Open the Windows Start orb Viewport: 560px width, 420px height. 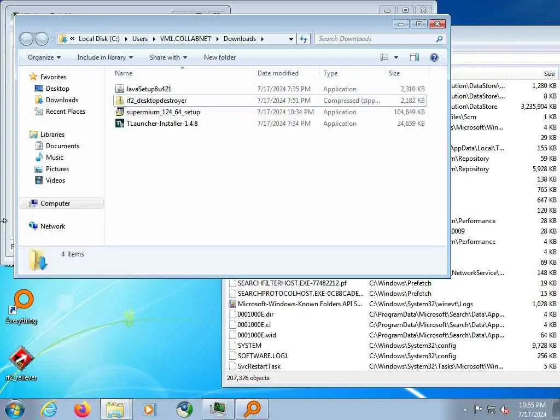click(15, 409)
